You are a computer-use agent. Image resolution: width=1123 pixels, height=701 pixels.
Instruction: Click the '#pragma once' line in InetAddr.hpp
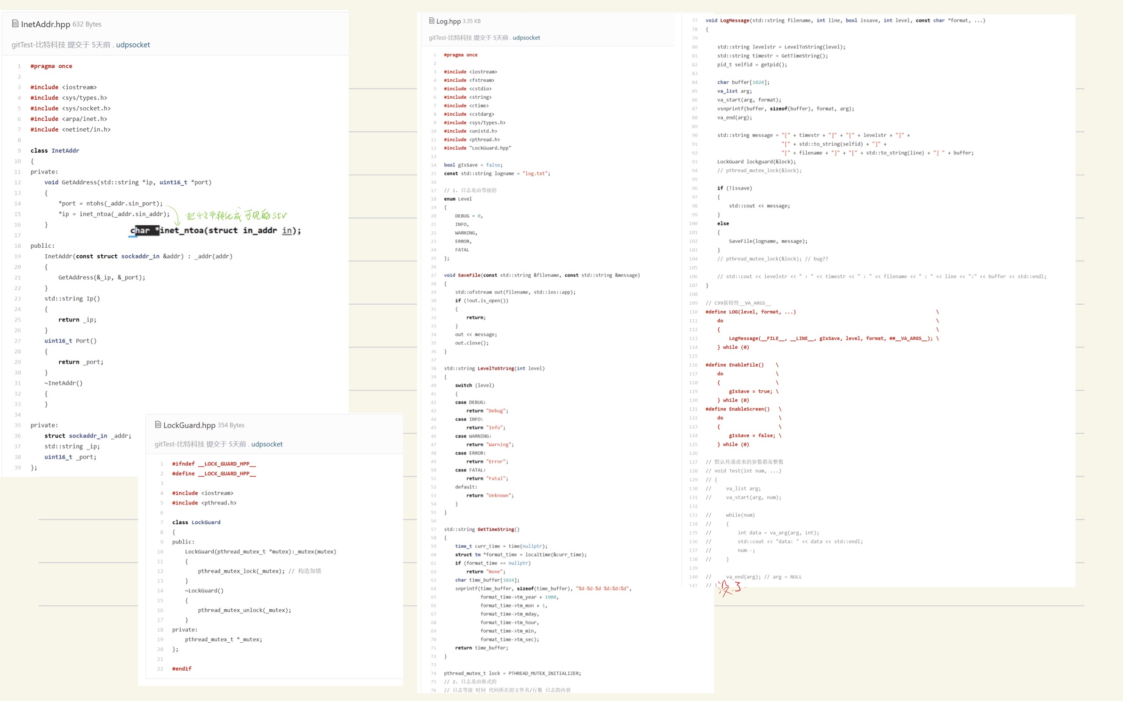tap(51, 66)
